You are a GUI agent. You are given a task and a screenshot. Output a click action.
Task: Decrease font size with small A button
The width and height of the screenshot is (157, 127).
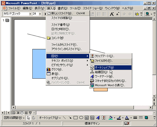click(117, 14)
